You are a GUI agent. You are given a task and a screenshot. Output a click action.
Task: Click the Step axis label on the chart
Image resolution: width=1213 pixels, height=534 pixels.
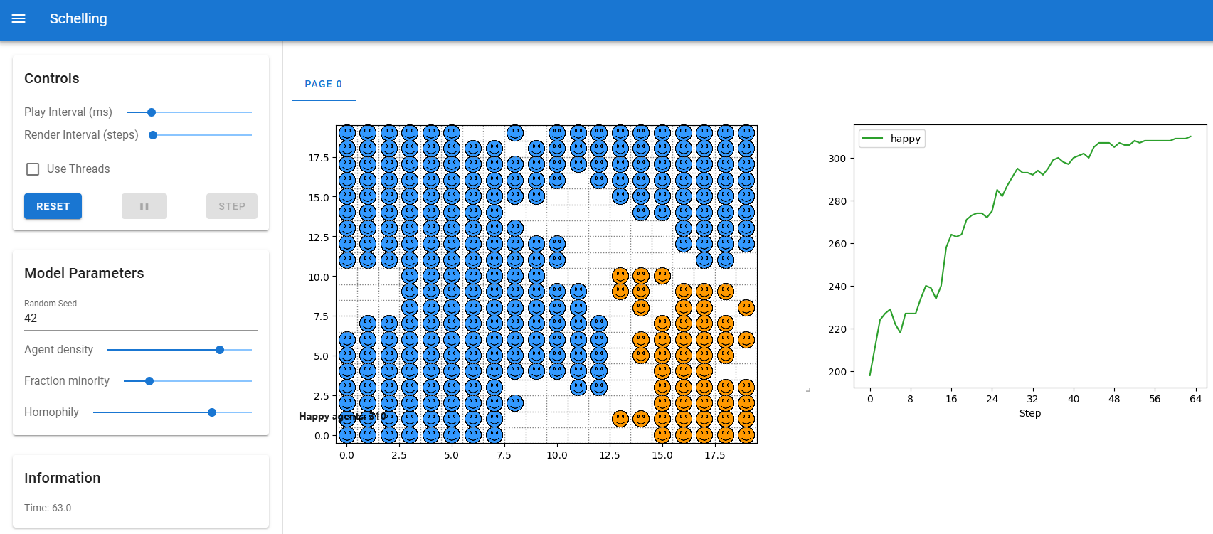pyautogui.click(x=1030, y=413)
